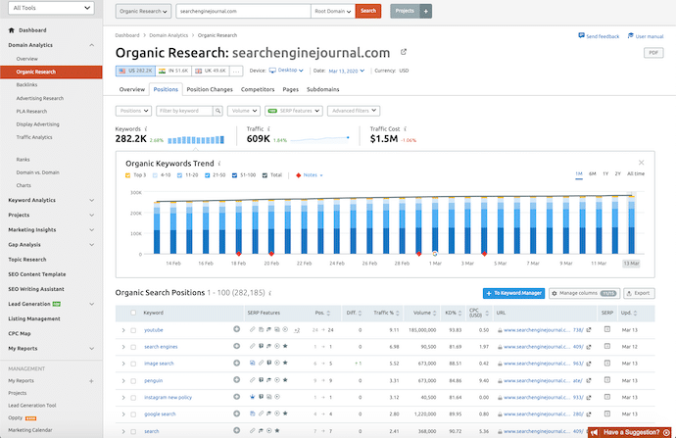The width and height of the screenshot is (676, 438).
Task: Select the US 282.2K database button
Action: coord(135,71)
